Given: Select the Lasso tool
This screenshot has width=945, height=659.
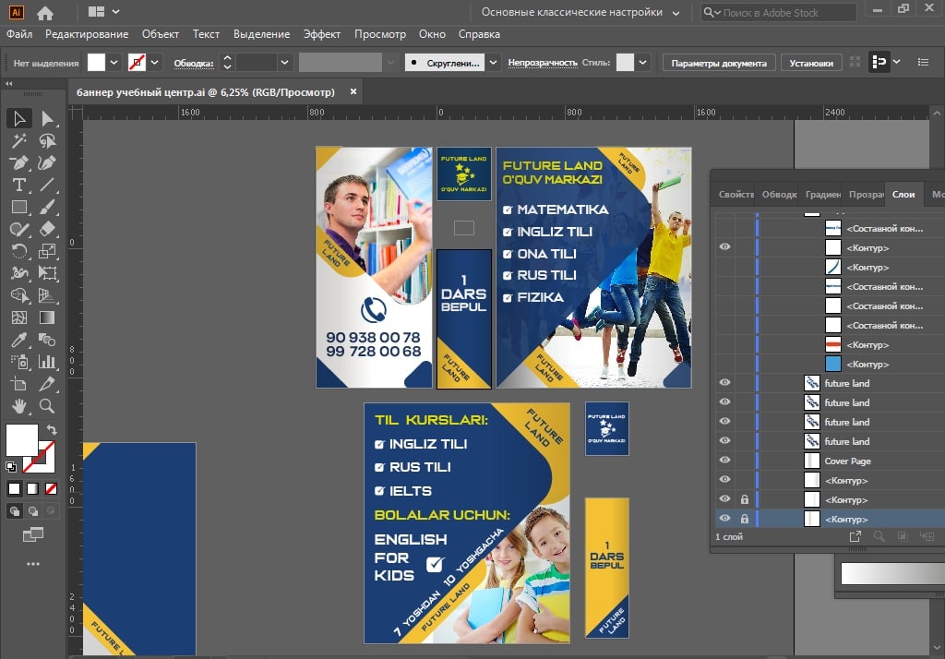Looking at the screenshot, I should [x=47, y=140].
